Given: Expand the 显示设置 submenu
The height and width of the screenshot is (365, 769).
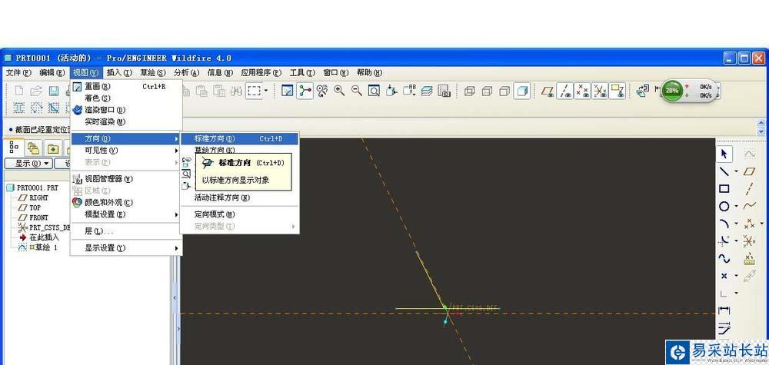Looking at the screenshot, I should pos(127,248).
